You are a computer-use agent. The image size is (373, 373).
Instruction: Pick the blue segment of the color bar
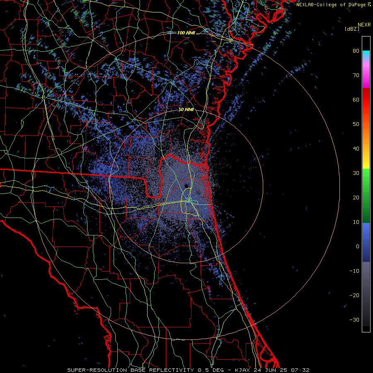(366, 242)
